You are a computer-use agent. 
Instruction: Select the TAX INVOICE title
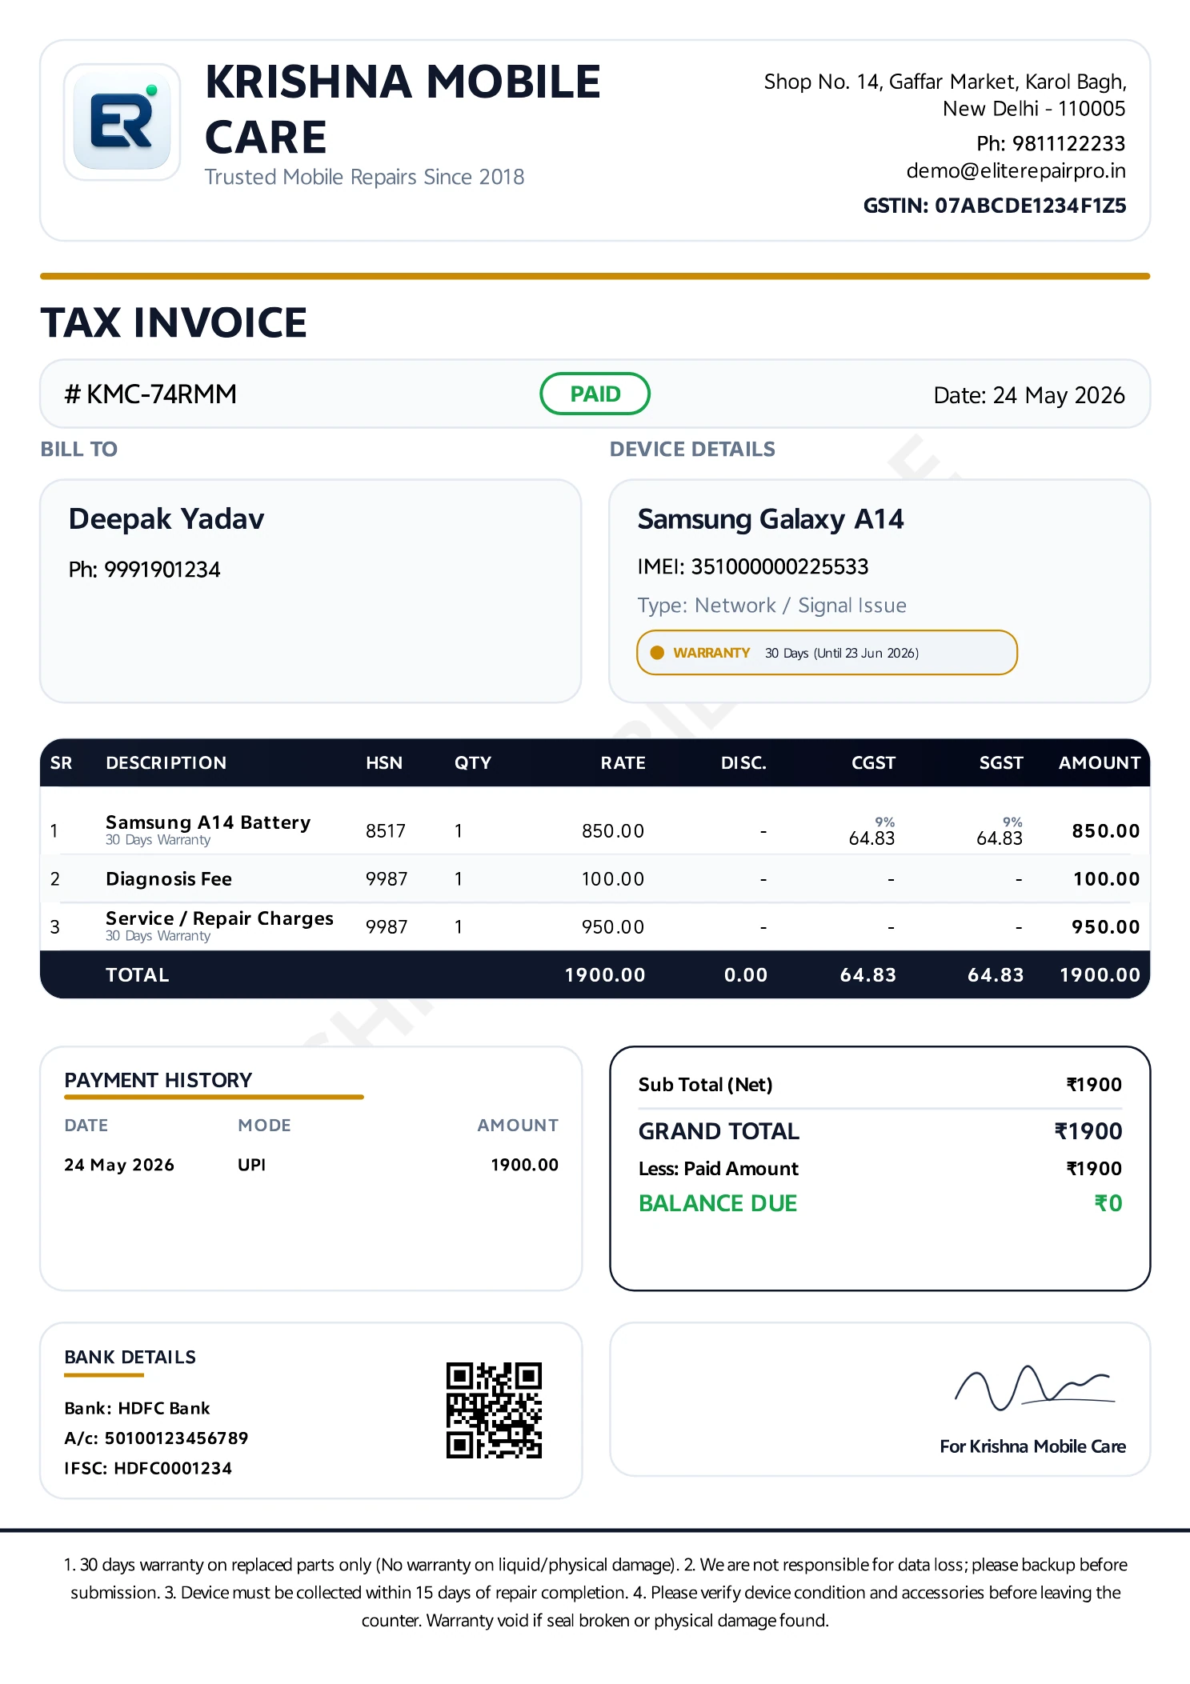[x=174, y=322]
